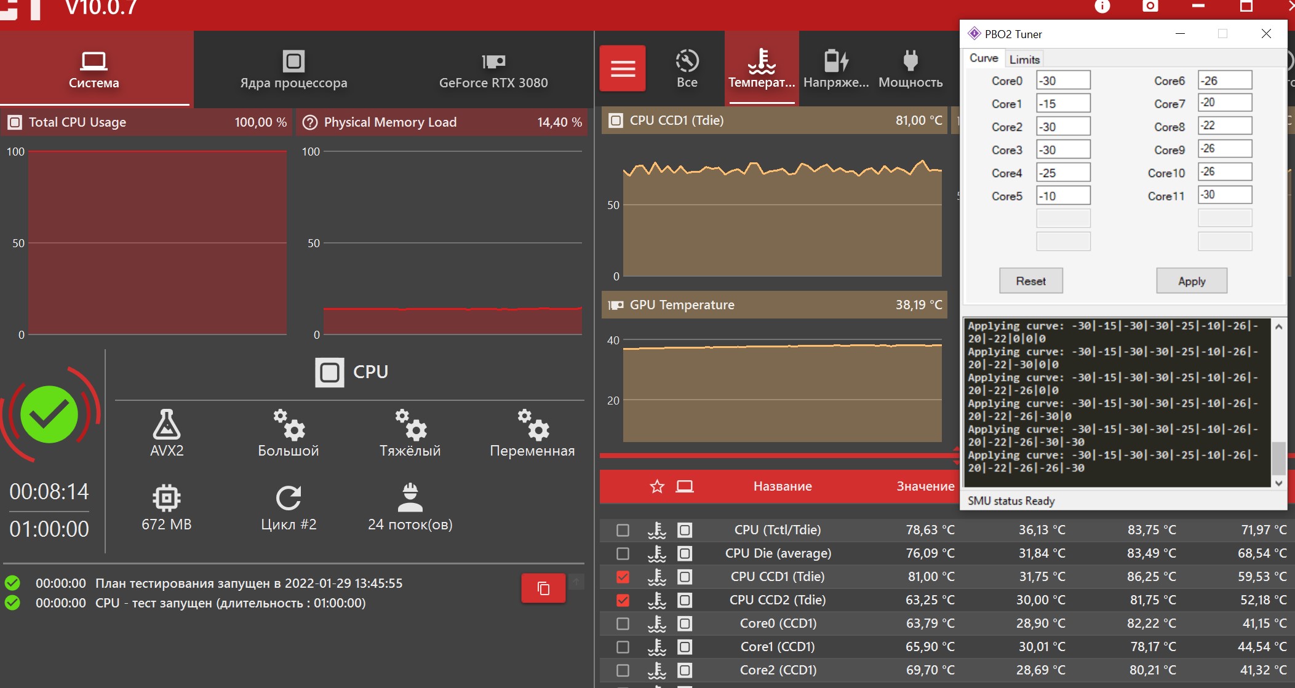Open the Limits tab in PBO2 Tuner
Image resolution: width=1295 pixels, height=688 pixels.
click(x=1024, y=59)
